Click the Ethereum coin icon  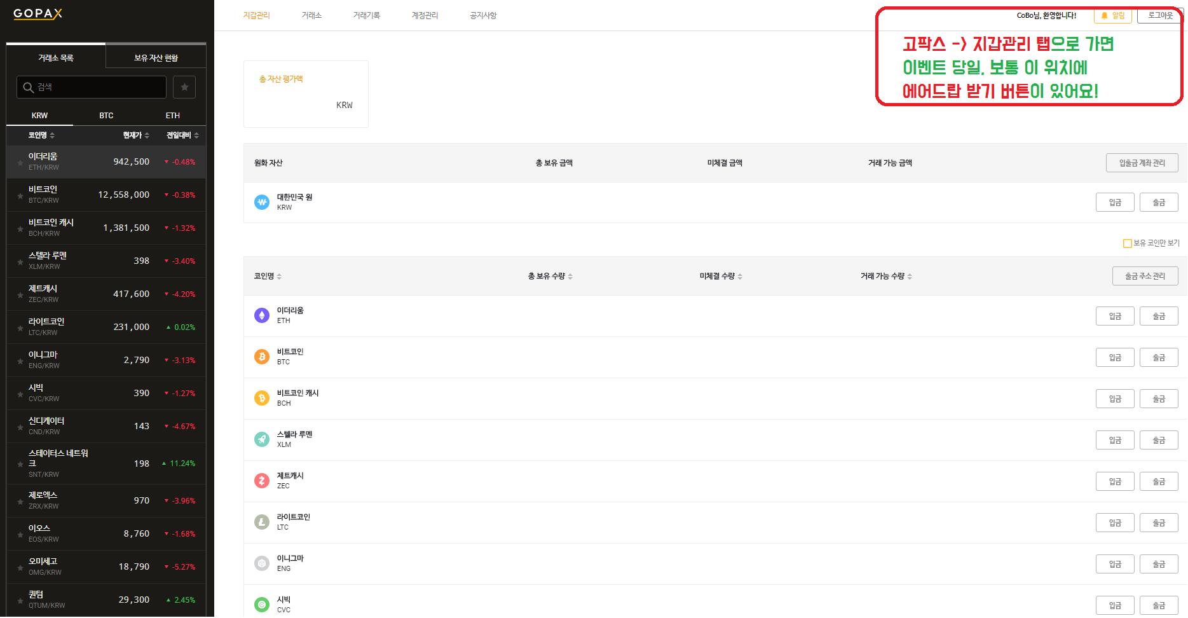tap(262, 315)
